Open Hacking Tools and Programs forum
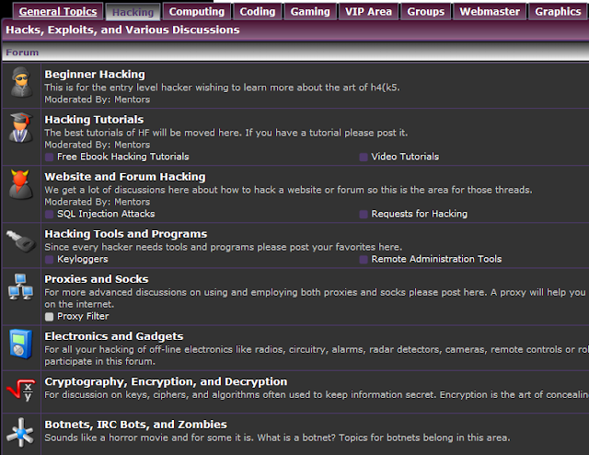Viewport: 589px width, 455px height. (126, 234)
